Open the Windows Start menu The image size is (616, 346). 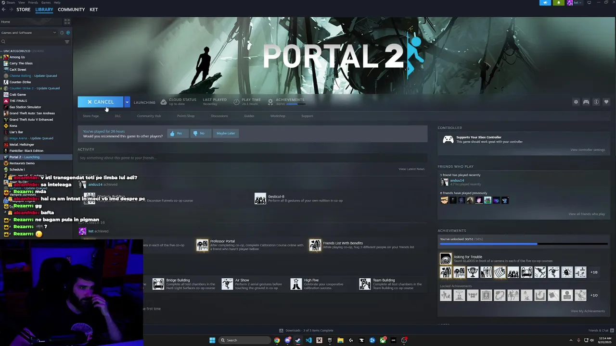[212, 340]
